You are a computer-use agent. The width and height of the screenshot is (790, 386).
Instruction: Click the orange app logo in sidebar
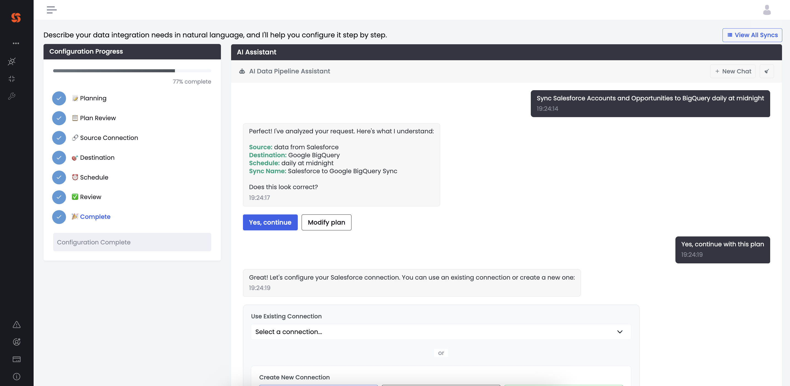16,17
